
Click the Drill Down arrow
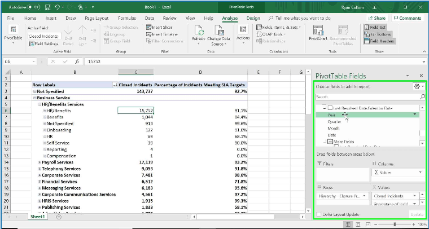68,36
